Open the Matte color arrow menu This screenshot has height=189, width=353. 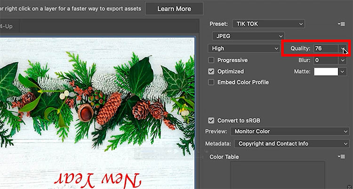(343, 71)
